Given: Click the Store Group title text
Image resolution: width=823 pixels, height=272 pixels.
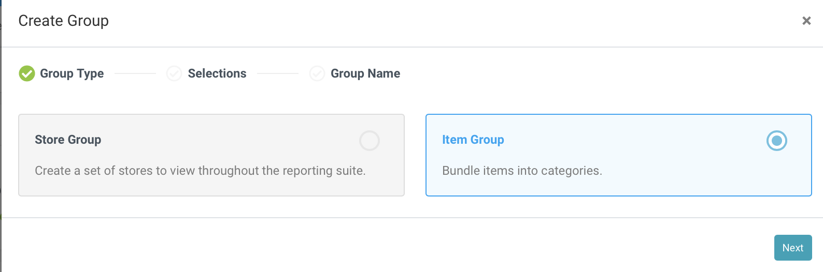Looking at the screenshot, I should (x=68, y=140).
